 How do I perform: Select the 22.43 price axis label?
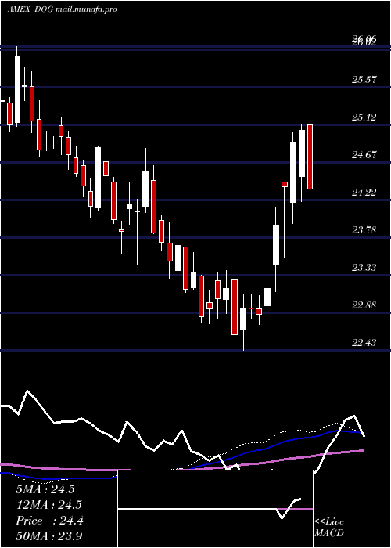pyautogui.click(x=364, y=343)
